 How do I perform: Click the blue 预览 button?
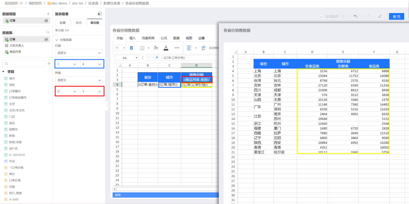(x=397, y=16)
